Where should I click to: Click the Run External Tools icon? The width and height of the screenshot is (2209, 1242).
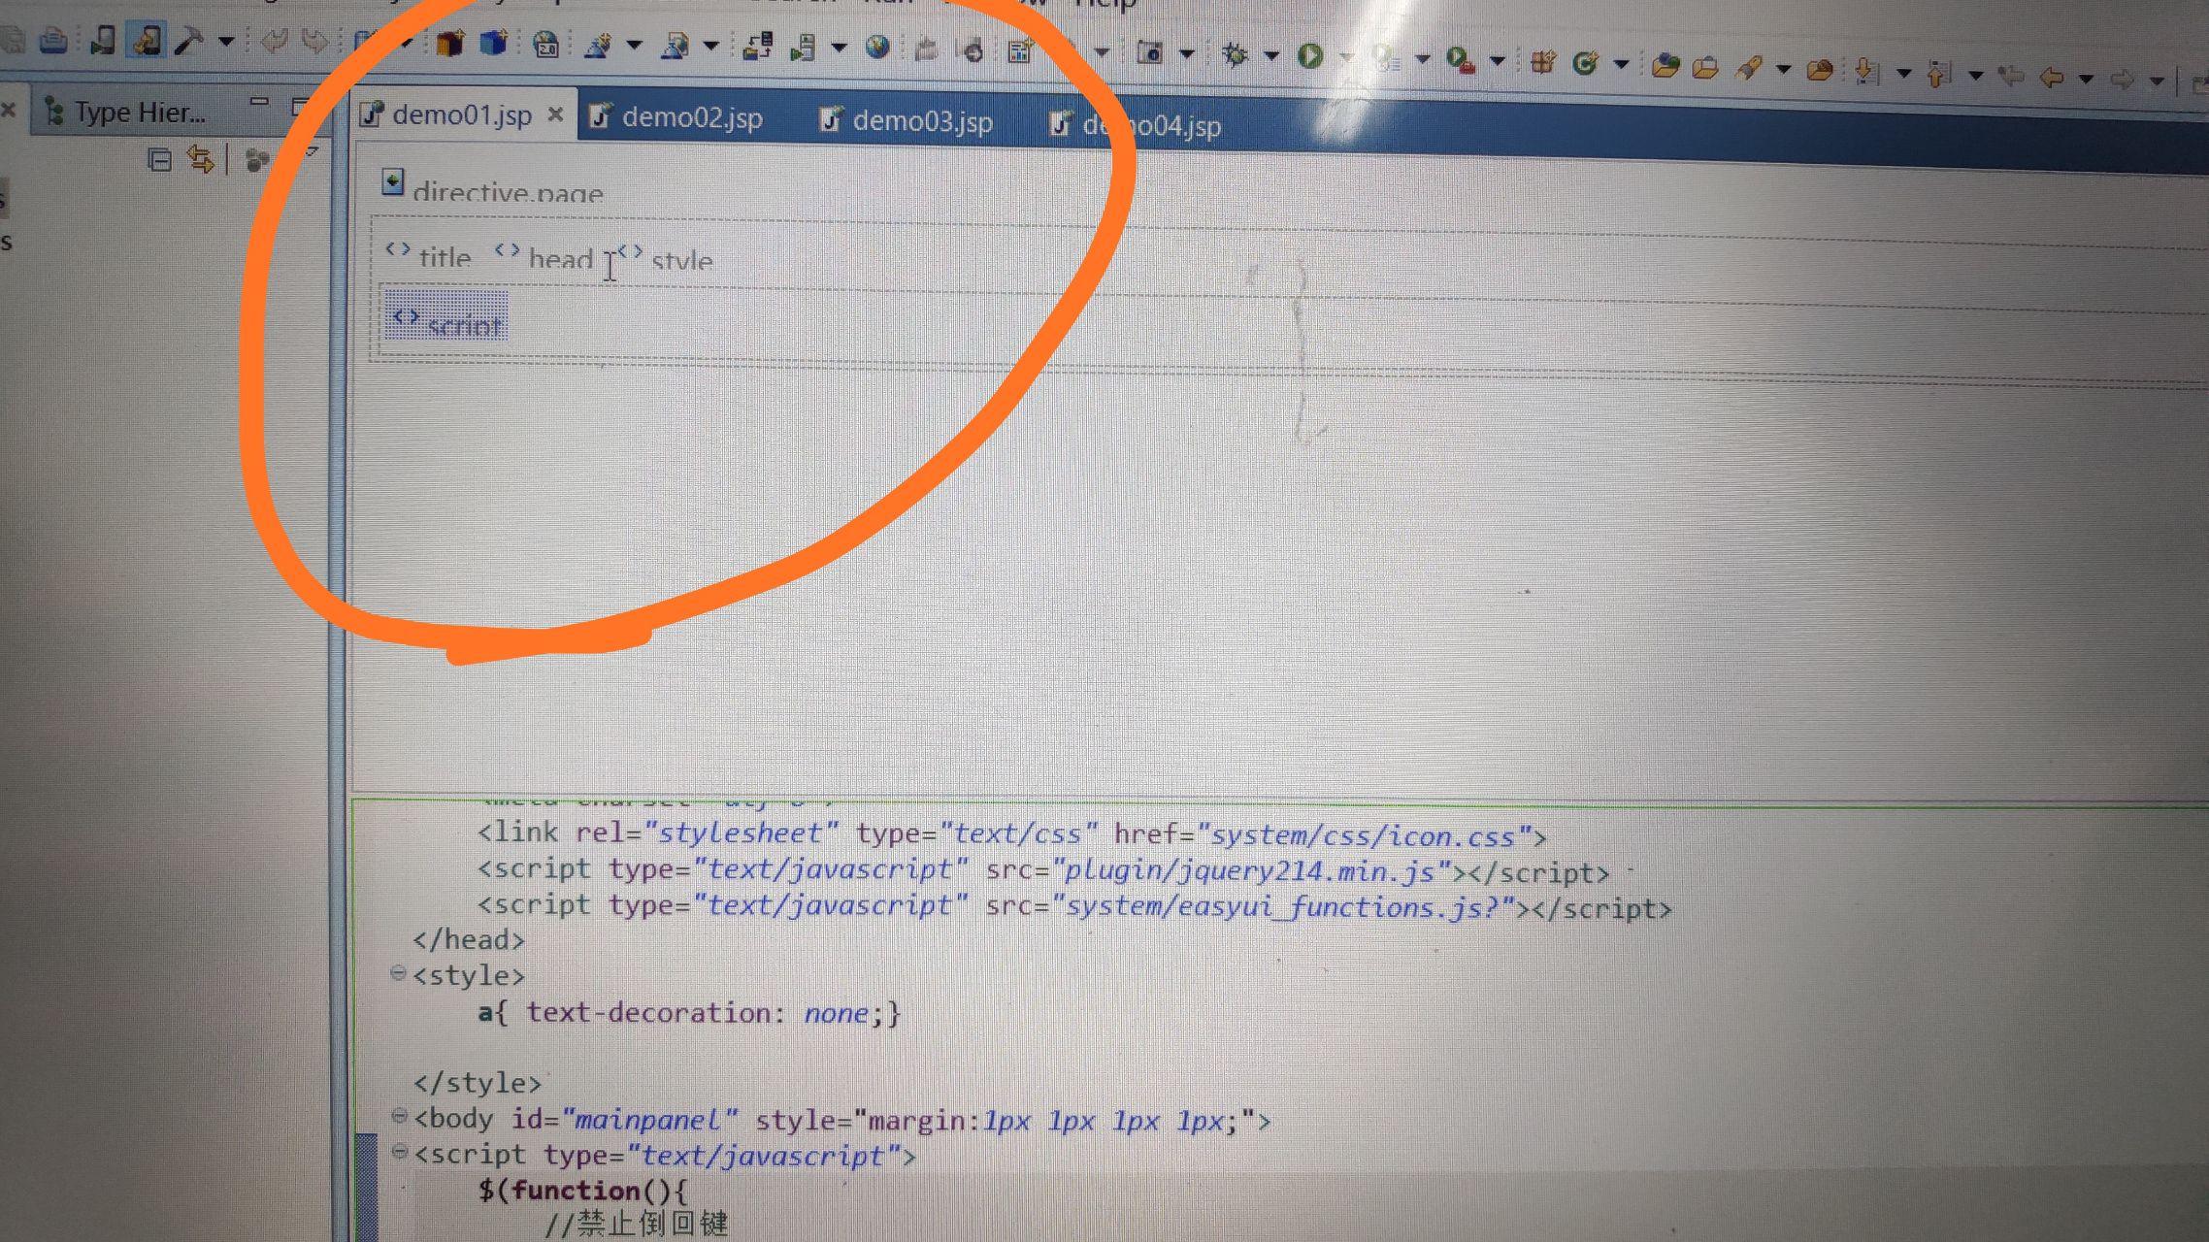coord(1459,60)
